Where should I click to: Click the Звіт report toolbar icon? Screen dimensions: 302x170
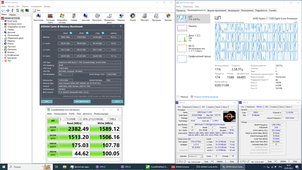pyautogui.click(x=36, y=10)
